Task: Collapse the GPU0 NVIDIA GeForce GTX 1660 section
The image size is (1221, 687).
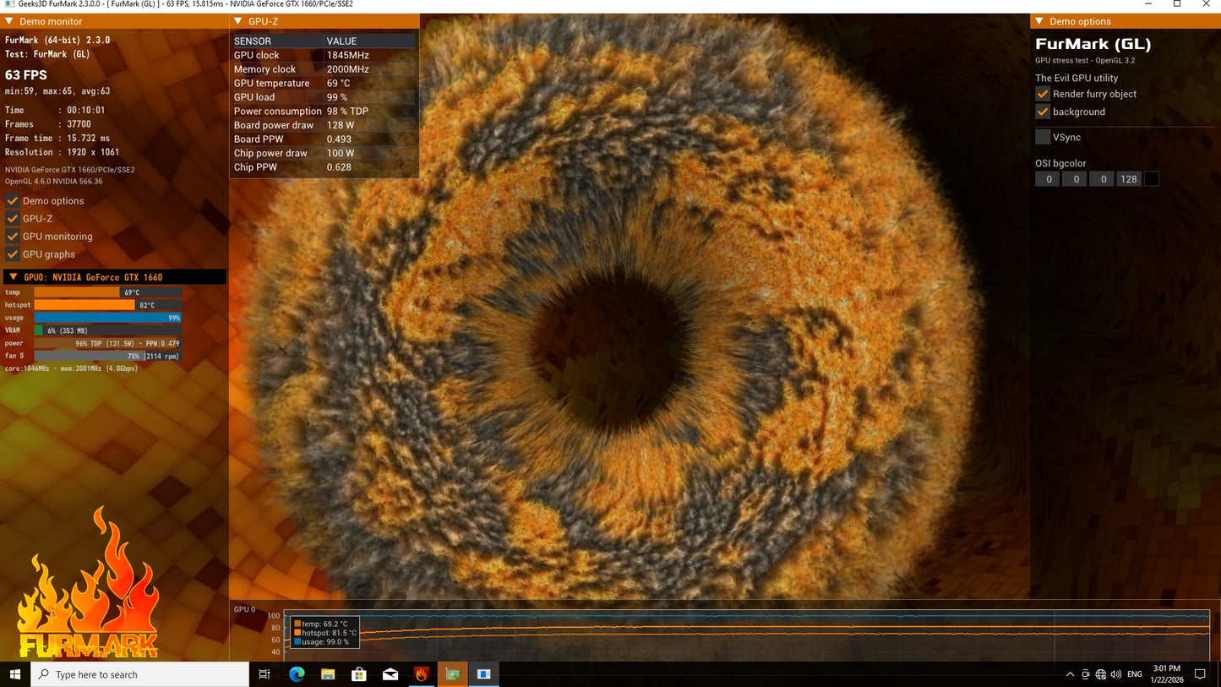Action: [x=13, y=277]
